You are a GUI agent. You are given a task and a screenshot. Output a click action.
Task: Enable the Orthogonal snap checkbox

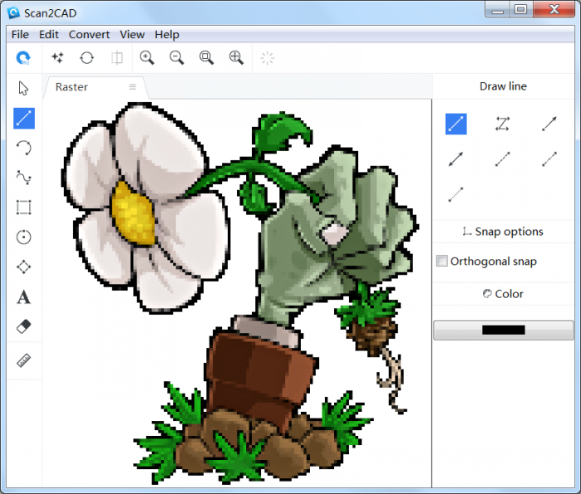click(x=442, y=261)
